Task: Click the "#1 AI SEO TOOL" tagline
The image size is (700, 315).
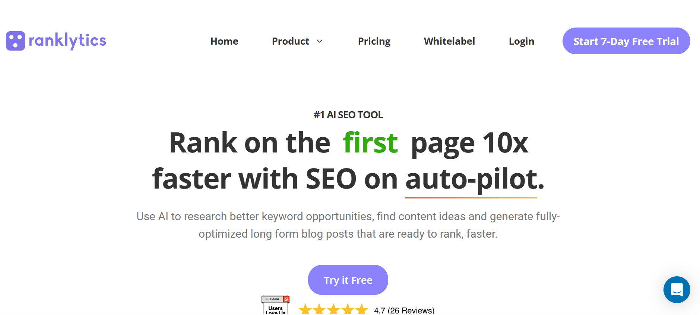Action: tap(348, 115)
